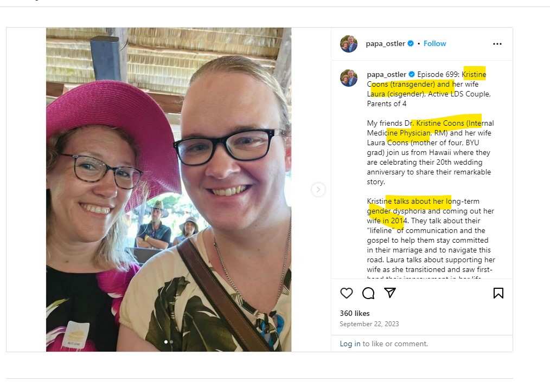Click header profile avatar of papa_ostler

click(x=349, y=44)
